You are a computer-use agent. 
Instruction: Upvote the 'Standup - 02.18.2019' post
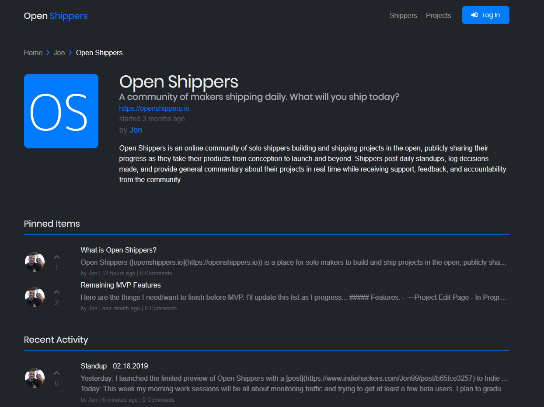click(x=56, y=373)
